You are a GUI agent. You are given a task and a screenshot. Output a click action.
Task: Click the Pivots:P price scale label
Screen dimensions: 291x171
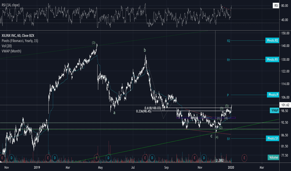[273, 95]
